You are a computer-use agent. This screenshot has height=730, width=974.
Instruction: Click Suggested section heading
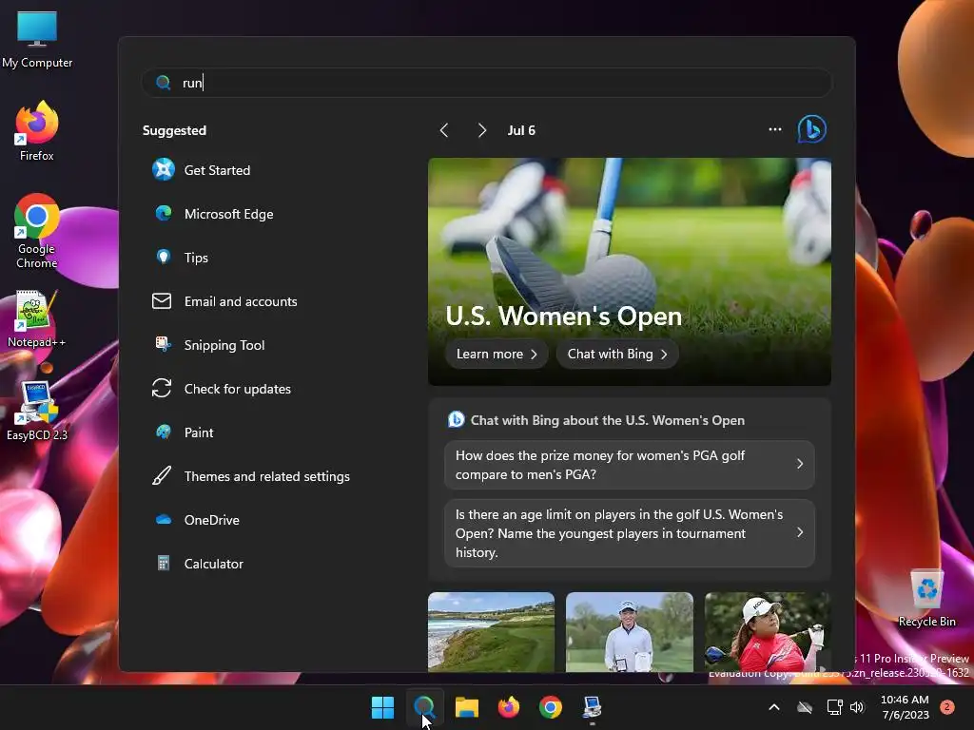coord(174,130)
